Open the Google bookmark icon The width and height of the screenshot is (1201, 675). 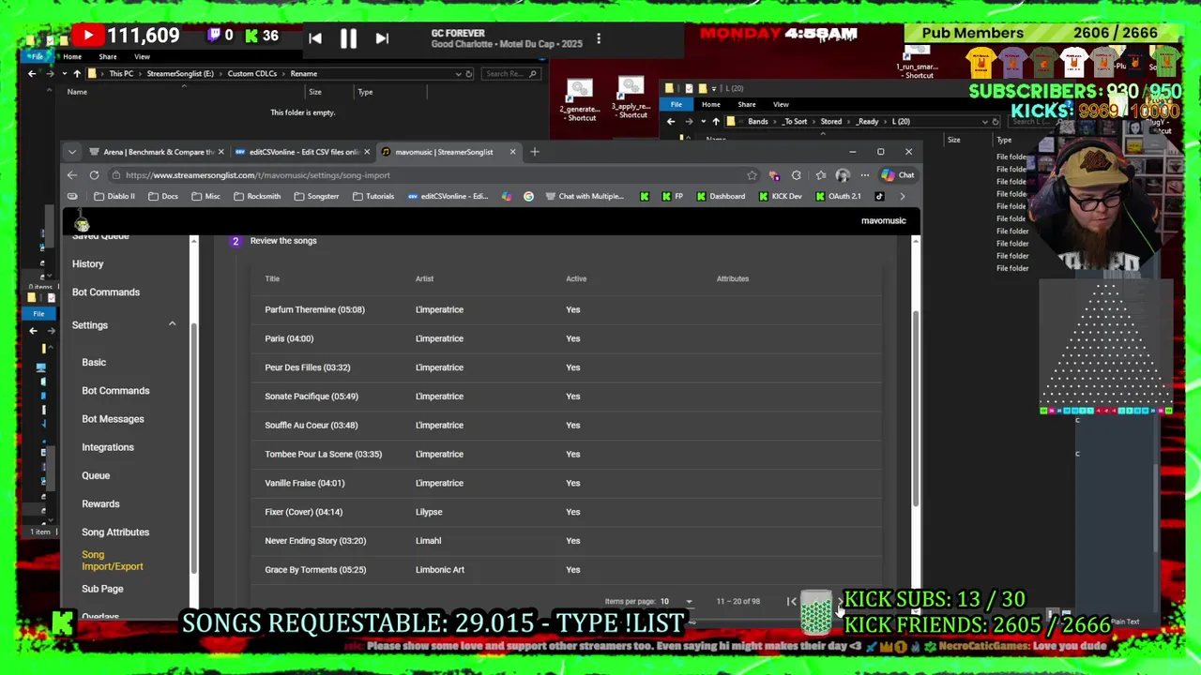pos(528,197)
